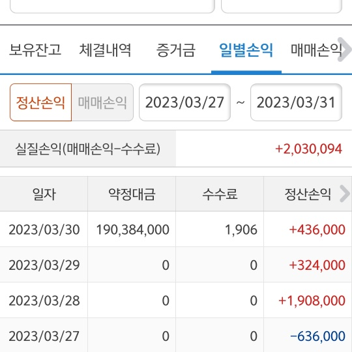This screenshot has width=352, height=352.
Task: Select the 2023/03/30 row
Action: (176, 229)
